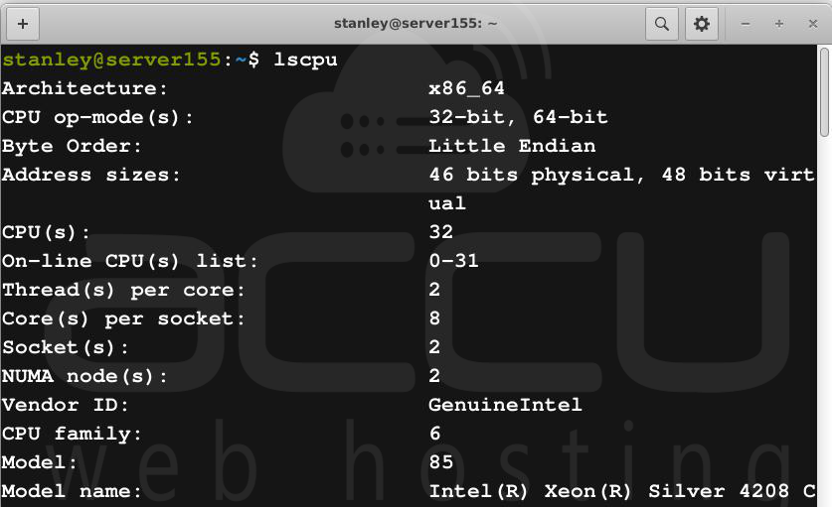Open the terminal search magnifier icon
This screenshot has height=507, width=832.
662,24
